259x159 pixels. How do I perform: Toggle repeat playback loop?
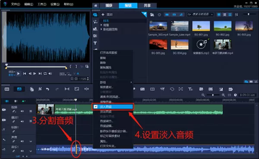pos(45,74)
